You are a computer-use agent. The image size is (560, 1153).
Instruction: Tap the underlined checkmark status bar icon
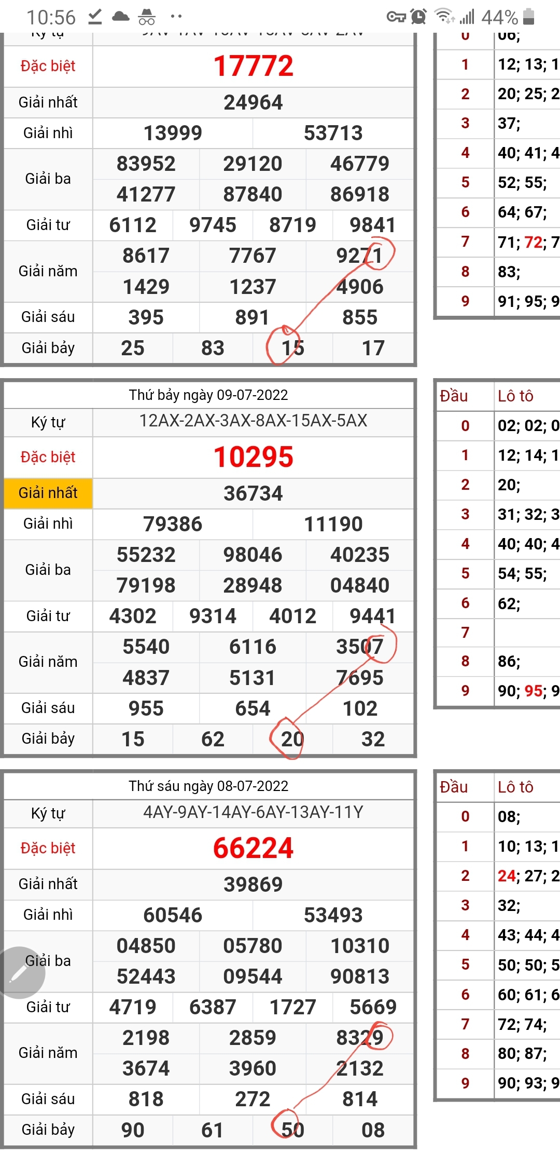[x=95, y=17]
